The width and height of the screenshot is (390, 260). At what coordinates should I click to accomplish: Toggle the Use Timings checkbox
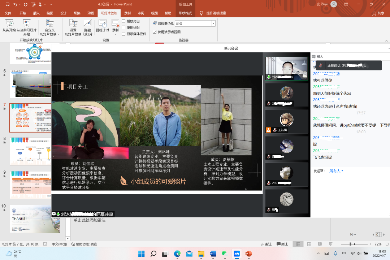[123, 27]
